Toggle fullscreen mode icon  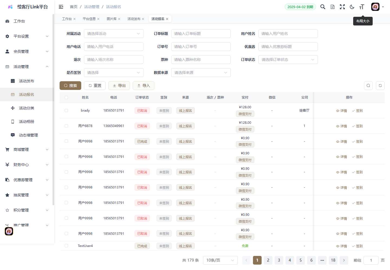tap(342, 7)
